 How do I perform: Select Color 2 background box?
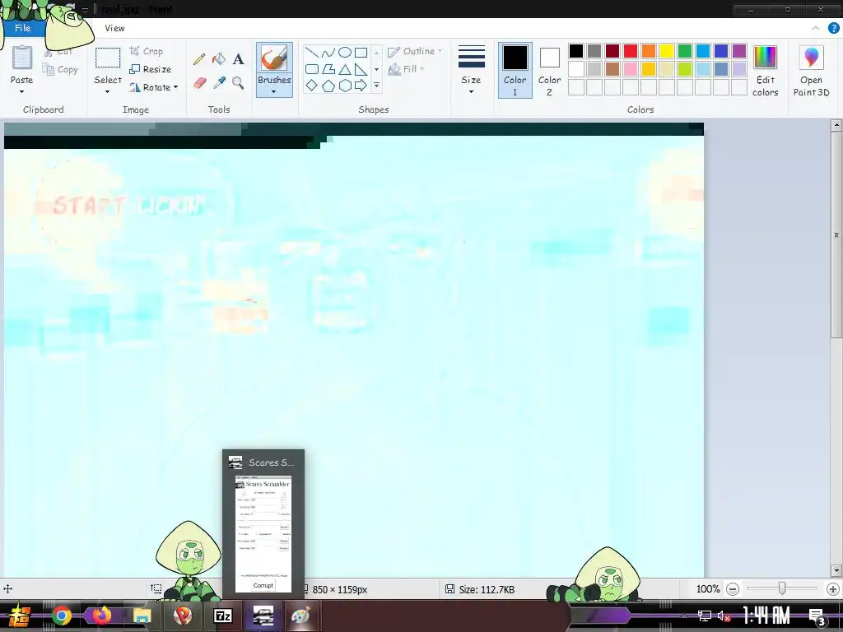(549, 71)
